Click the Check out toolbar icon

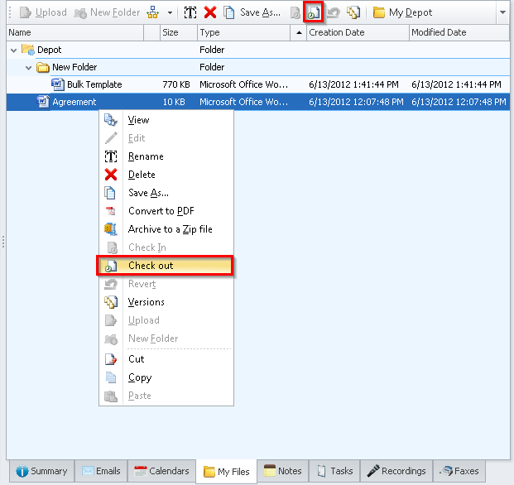pos(314,12)
